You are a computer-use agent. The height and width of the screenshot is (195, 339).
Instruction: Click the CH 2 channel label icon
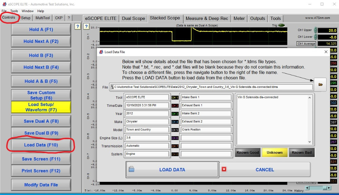point(175,106)
